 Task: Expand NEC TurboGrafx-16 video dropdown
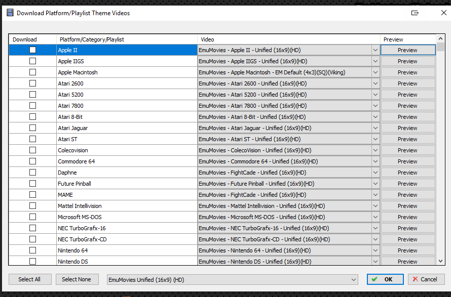coord(375,228)
